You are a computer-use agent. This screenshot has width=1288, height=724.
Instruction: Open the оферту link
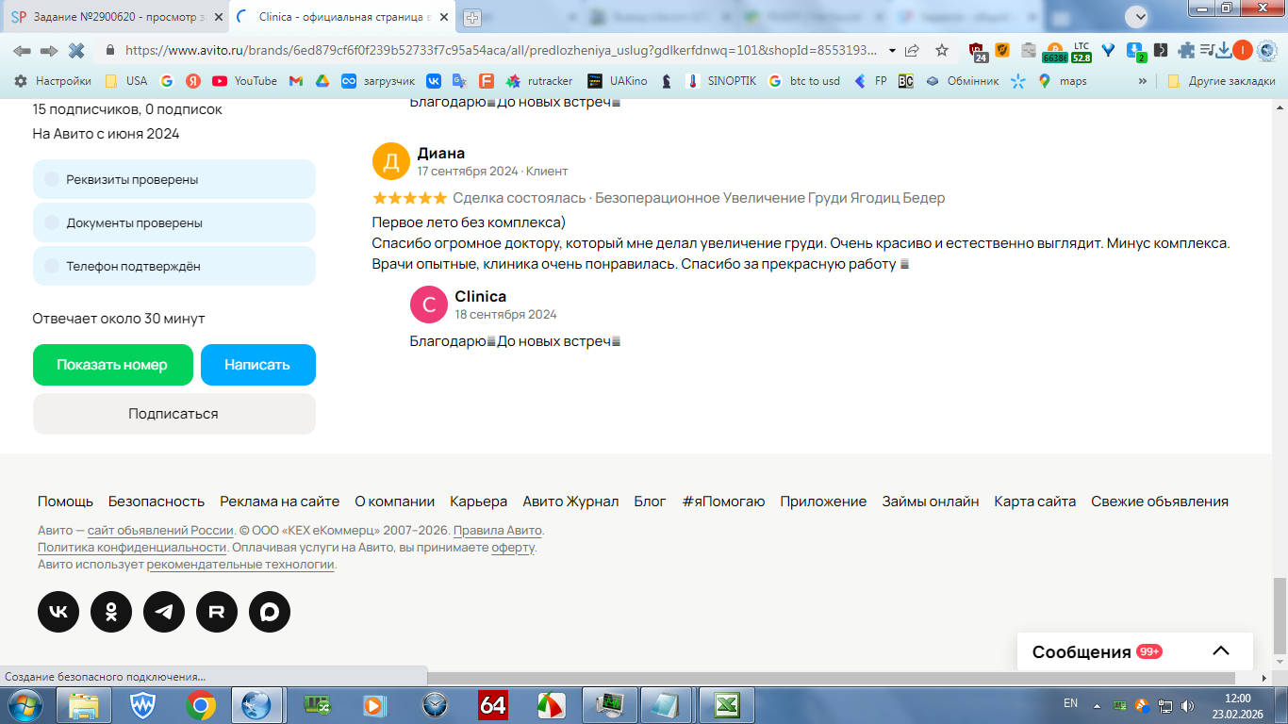513,547
